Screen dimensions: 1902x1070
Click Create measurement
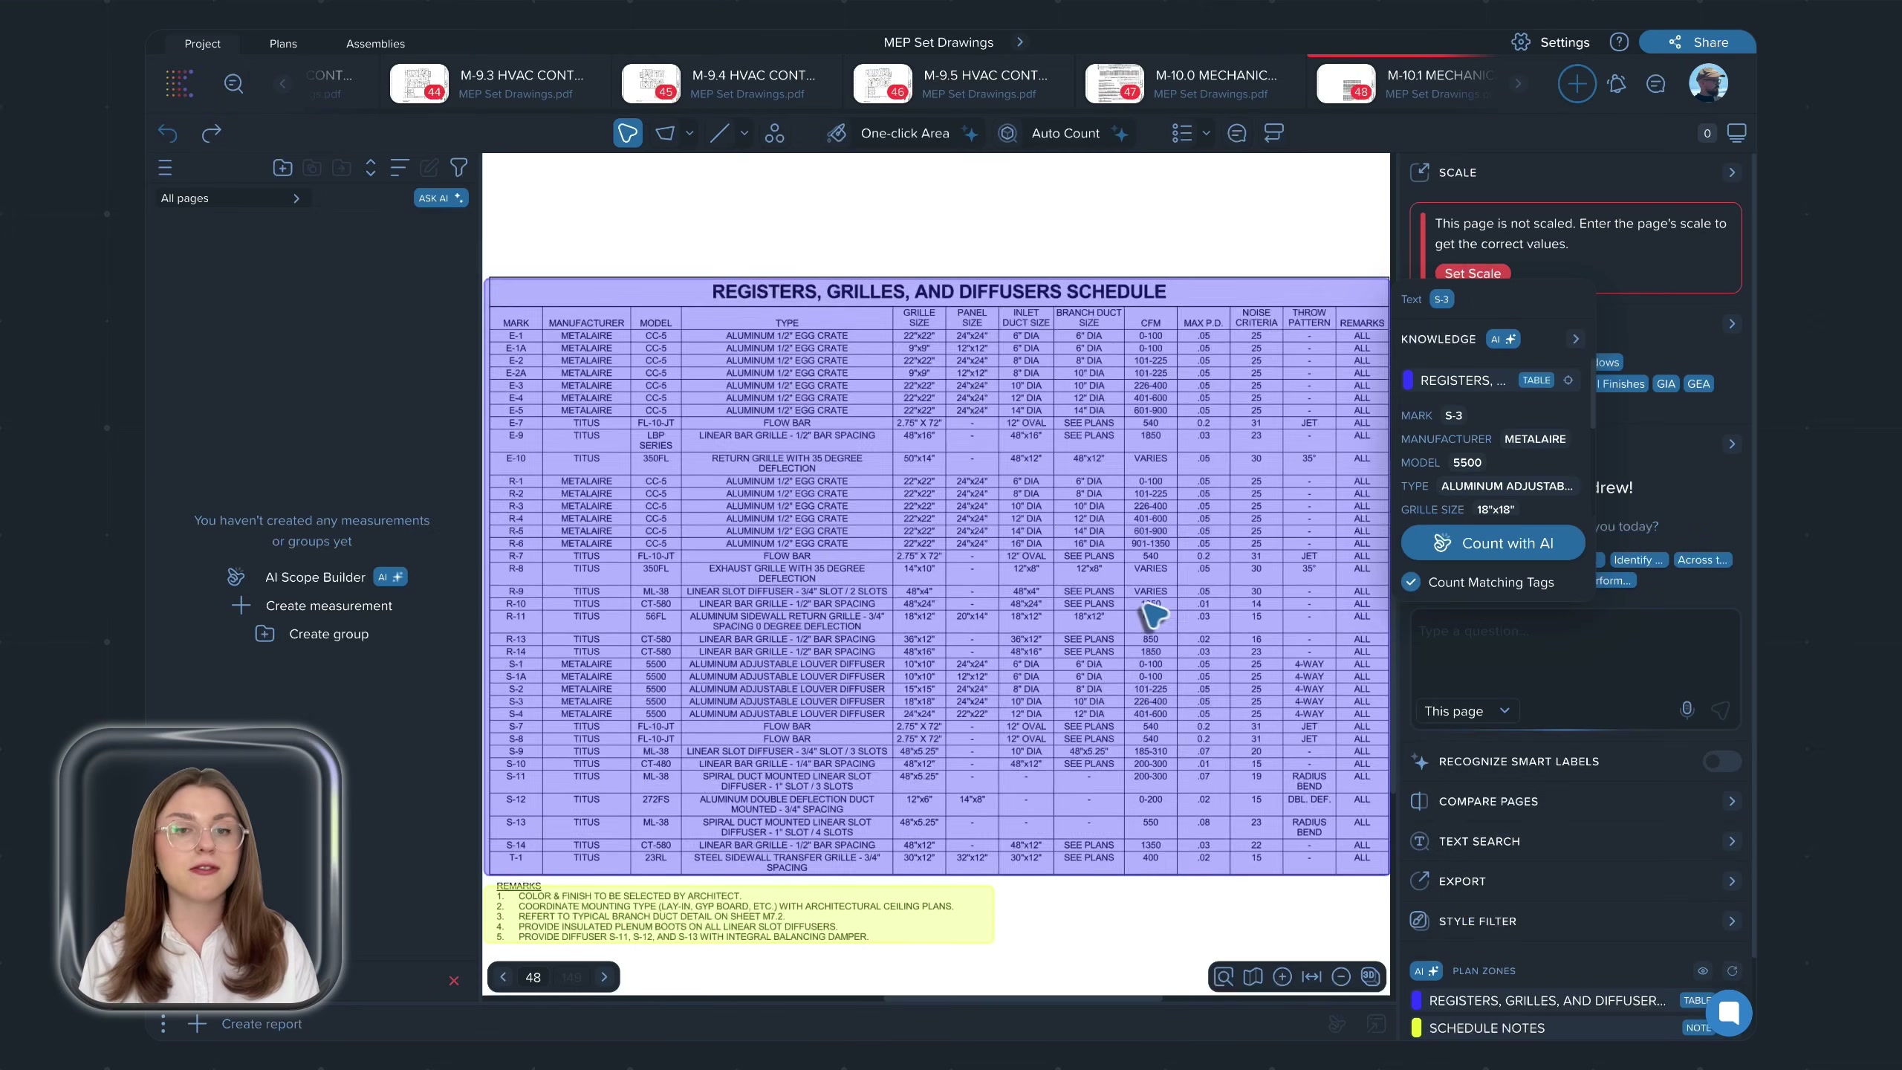tap(312, 606)
